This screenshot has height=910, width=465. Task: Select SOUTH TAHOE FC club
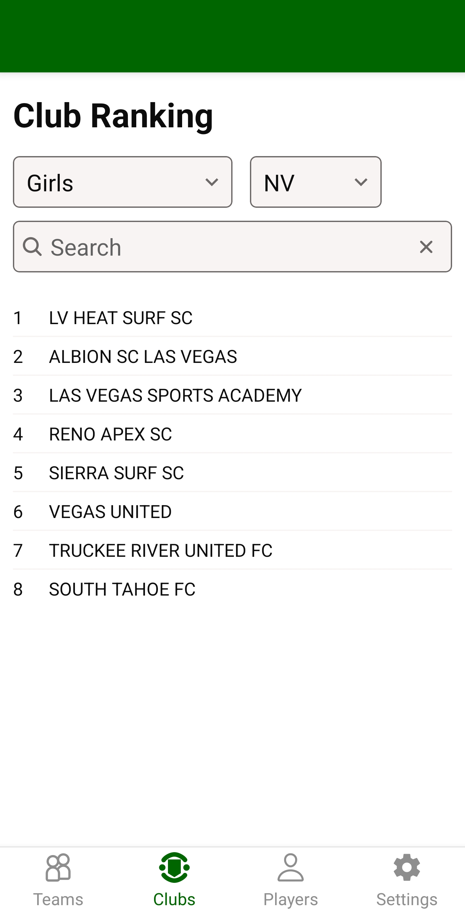122,589
